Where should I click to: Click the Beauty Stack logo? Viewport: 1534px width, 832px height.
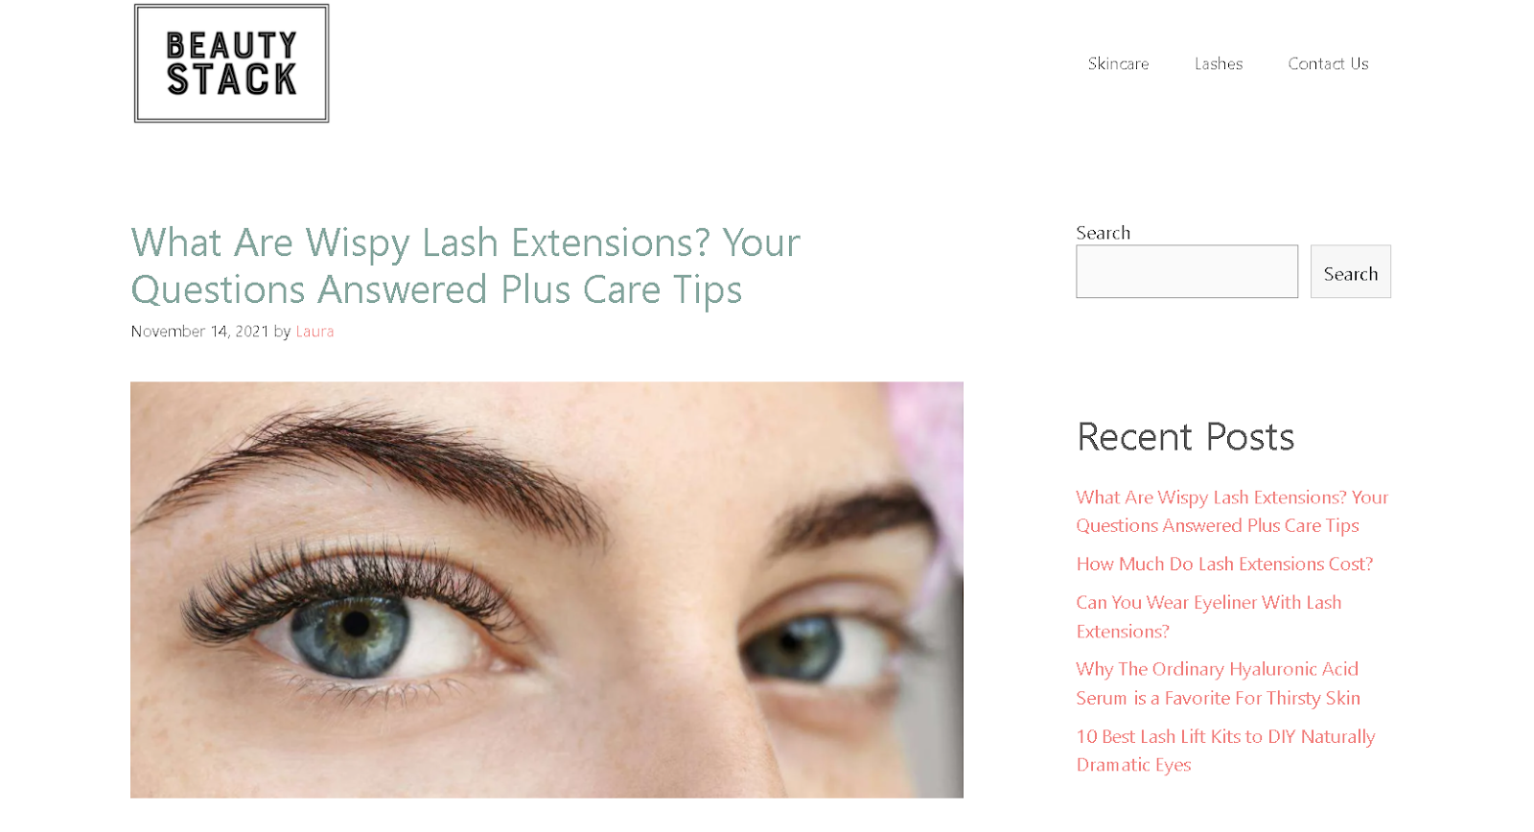click(231, 63)
